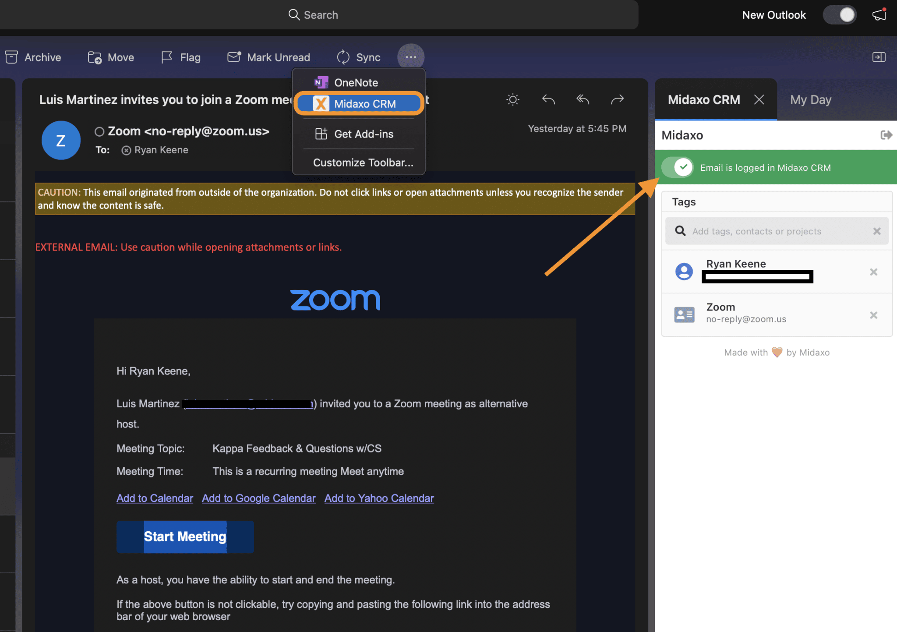Click the Zoom logo in the email
The width and height of the screenshot is (897, 632).
(x=335, y=300)
